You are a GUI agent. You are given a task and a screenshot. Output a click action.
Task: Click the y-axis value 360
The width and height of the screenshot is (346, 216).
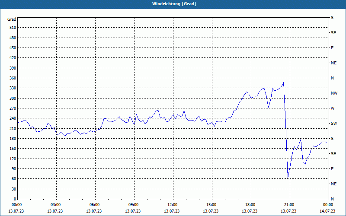point(13,78)
